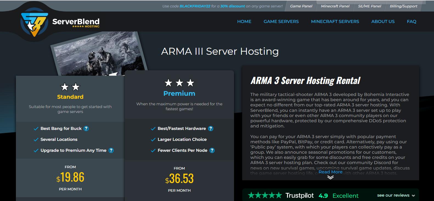This screenshot has width=434, height=201.
Task: Open GAME SERVERS menu item
Action: (281, 21)
